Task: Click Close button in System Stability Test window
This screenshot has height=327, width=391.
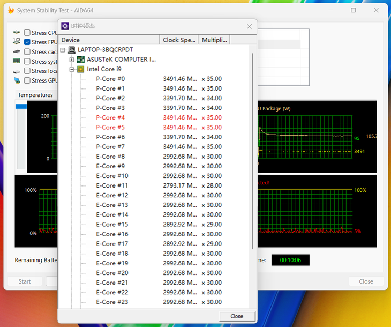Action: pos(366,281)
